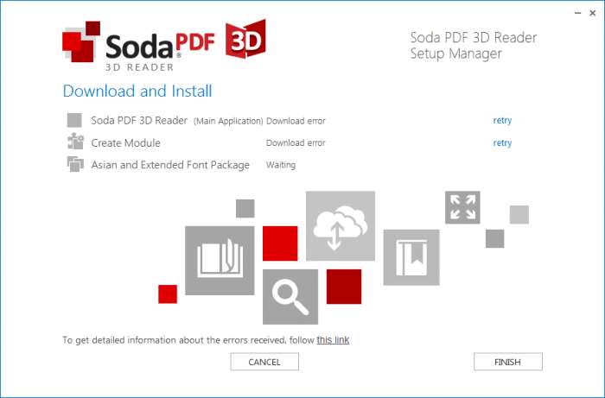Click the cloud upload/download tile icon
The height and width of the screenshot is (398, 605).
click(341, 226)
